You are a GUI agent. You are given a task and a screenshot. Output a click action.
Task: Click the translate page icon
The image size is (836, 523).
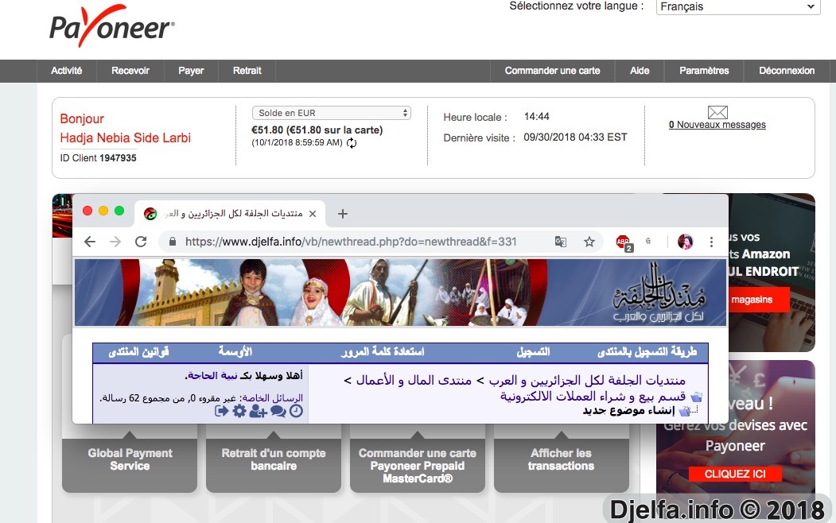(560, 242)
